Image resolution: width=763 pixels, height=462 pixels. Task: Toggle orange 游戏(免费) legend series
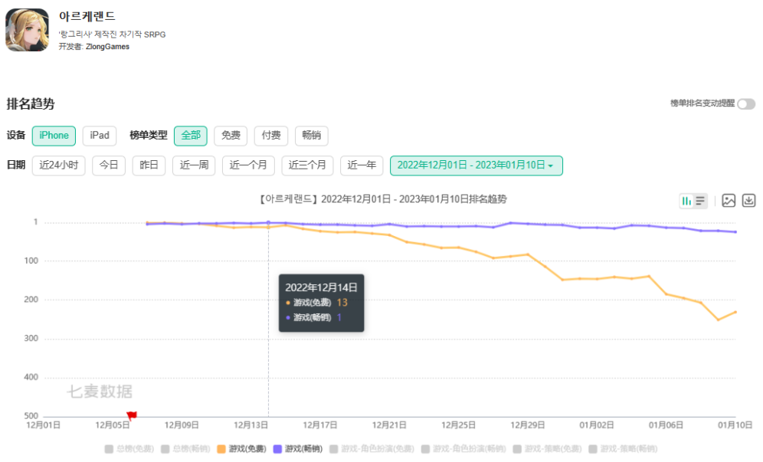tap(242, 449)
